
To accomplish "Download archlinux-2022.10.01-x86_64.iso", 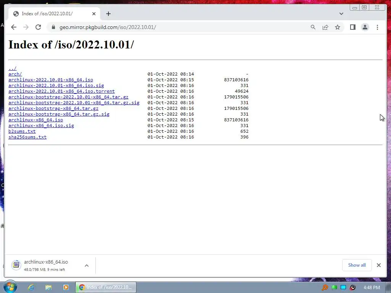I will point(51,80).
